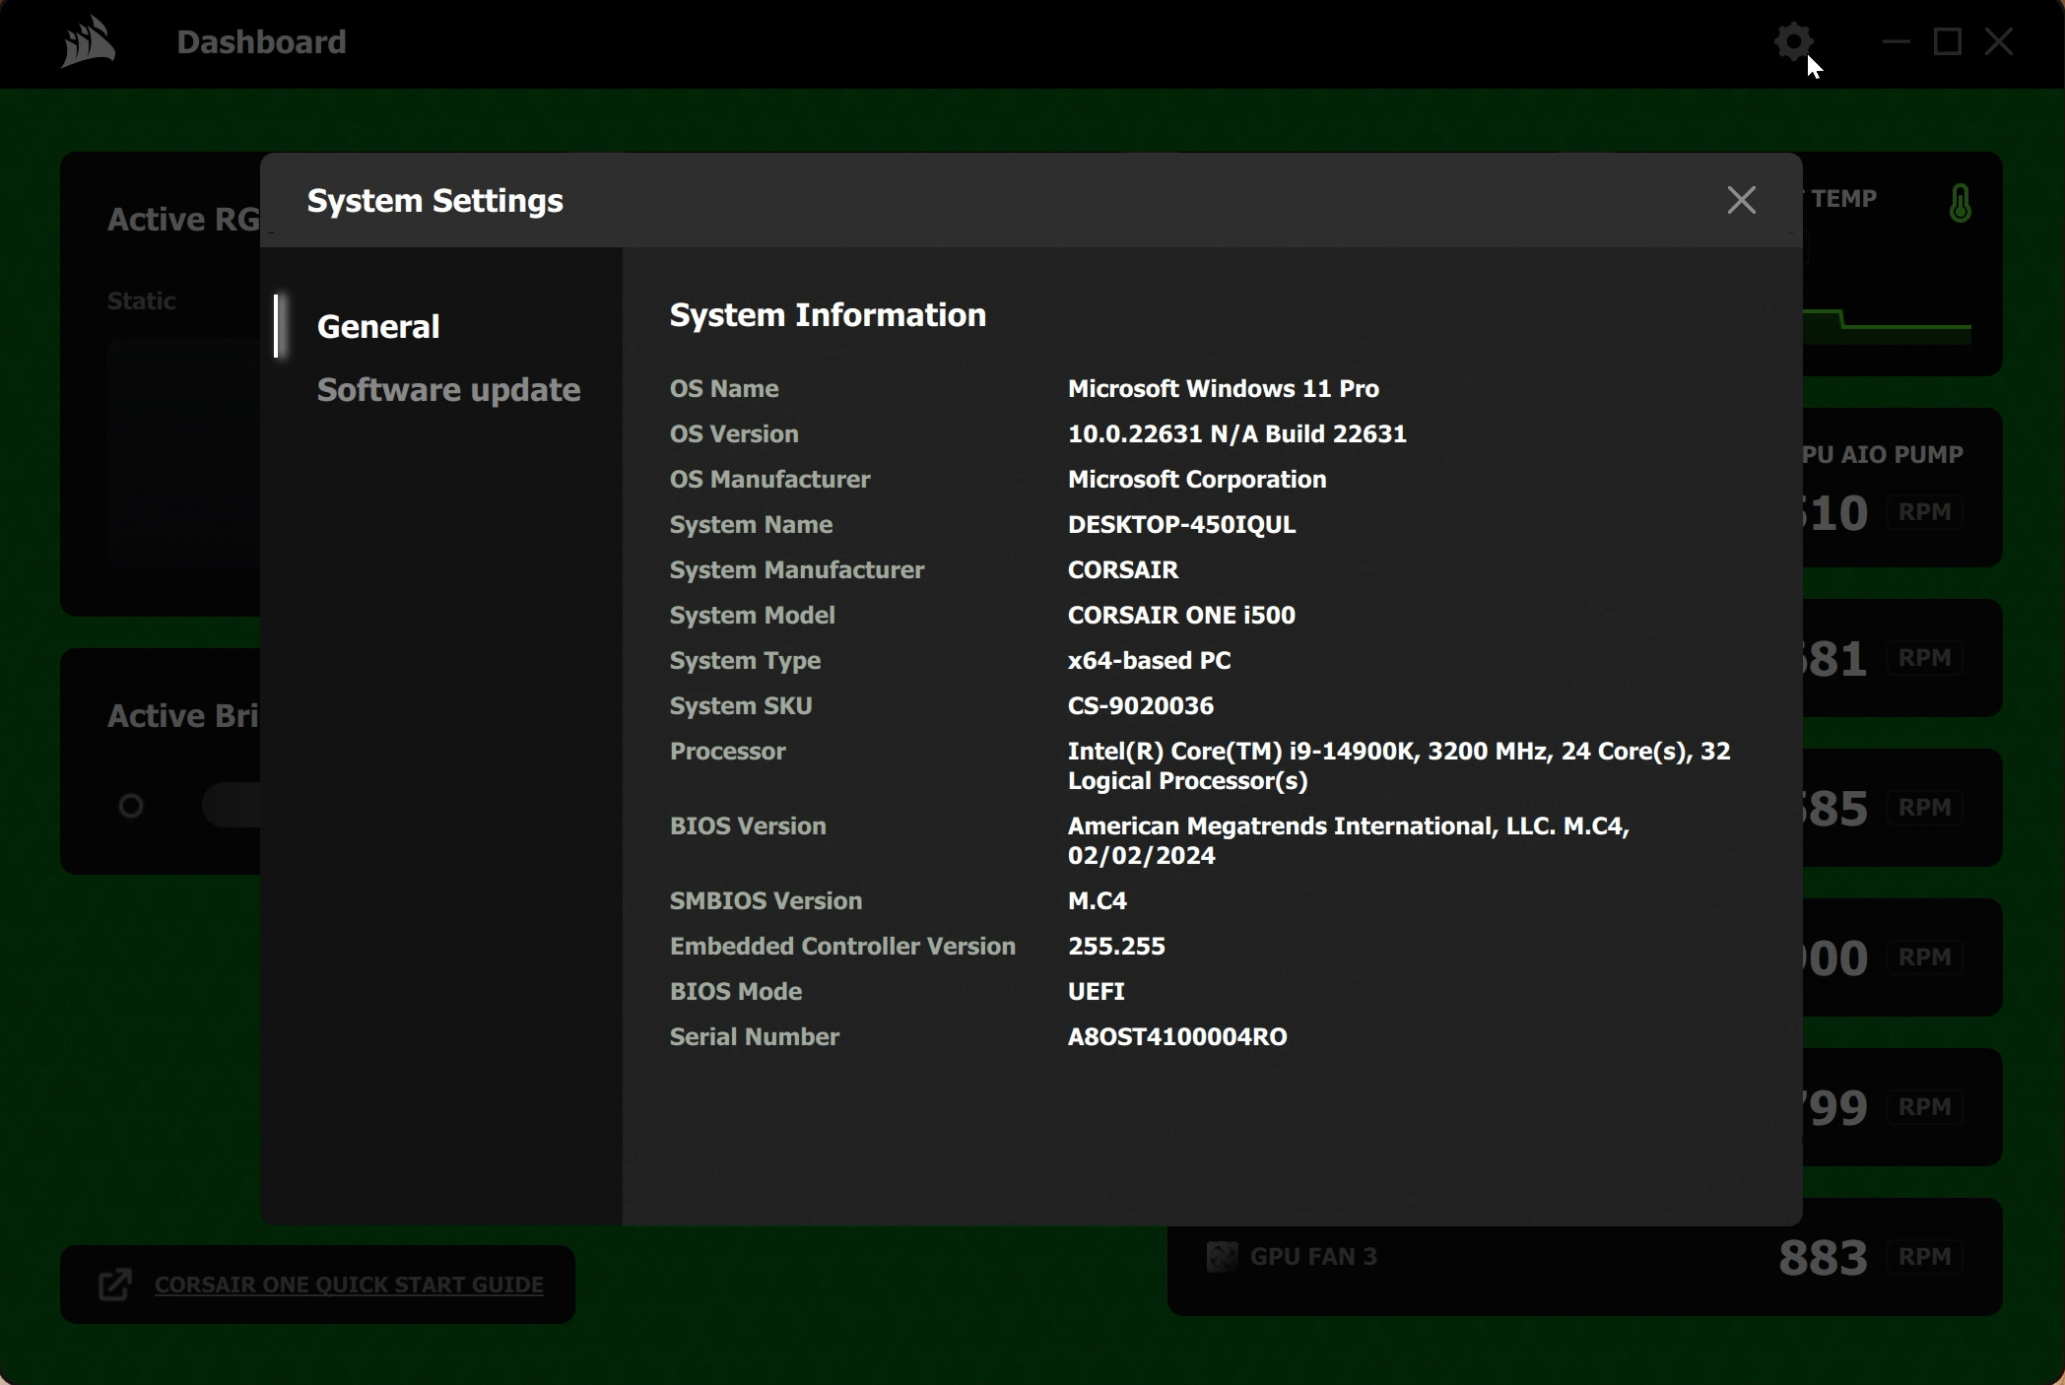Screen dimensions: 2065x1385
Task: Click the external link icon beside the guide
Action: tap(115, 1285)
